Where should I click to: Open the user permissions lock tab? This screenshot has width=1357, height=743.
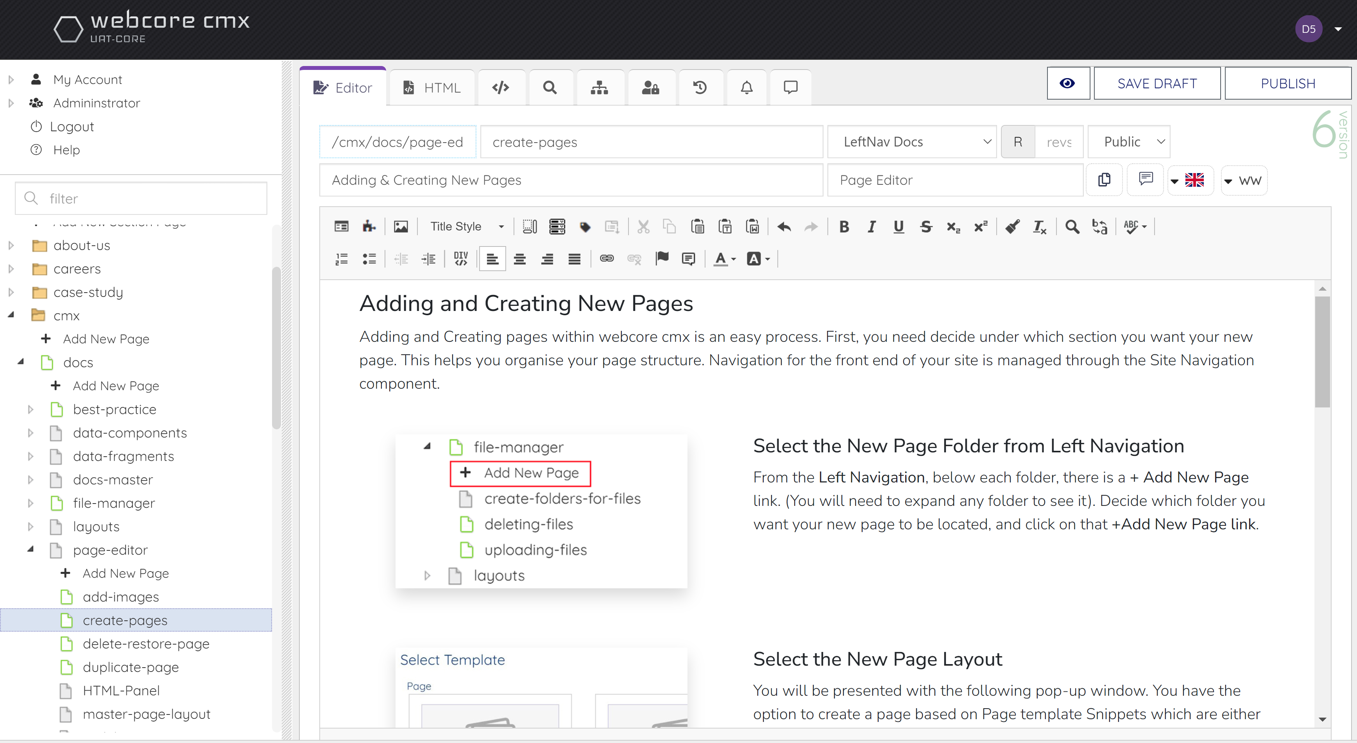[x=651, y=88]
